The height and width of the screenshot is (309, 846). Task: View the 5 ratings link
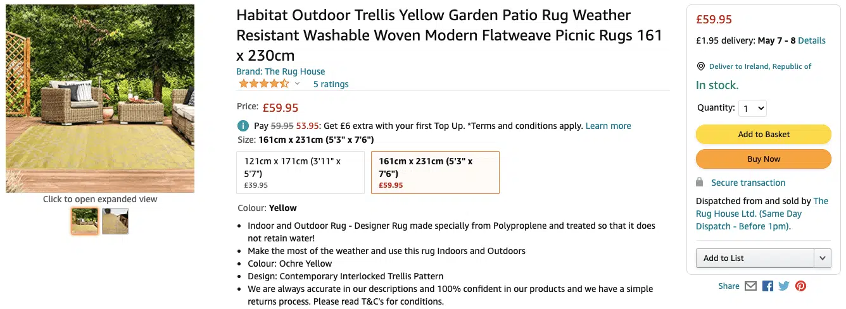(x=331, y=84)
